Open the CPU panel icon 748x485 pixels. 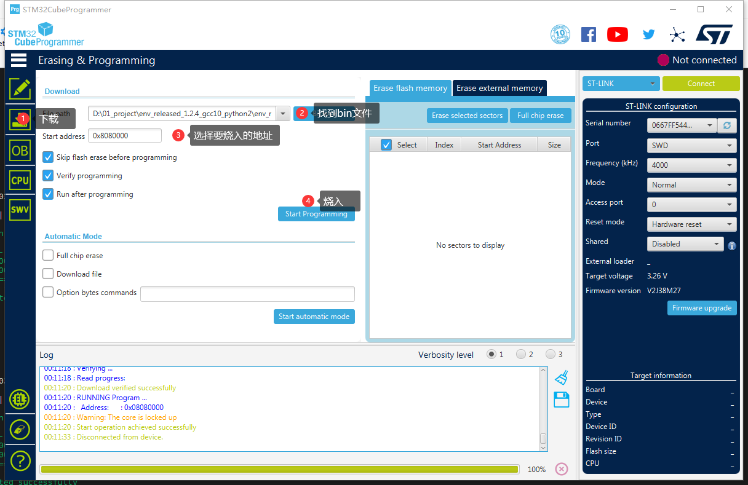pos(20,180)
